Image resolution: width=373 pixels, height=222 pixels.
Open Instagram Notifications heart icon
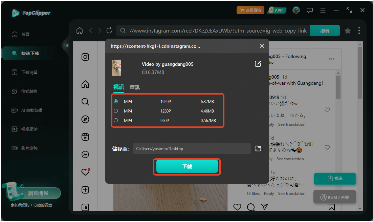pyautogui.click(x=85, y=172)
